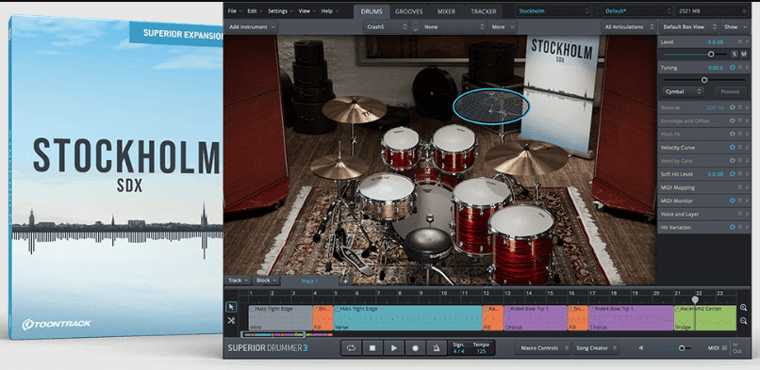Add a new track with the plus button
This screenshot has height=370, width=760.
pyautogui.click(x=345, y=281)
